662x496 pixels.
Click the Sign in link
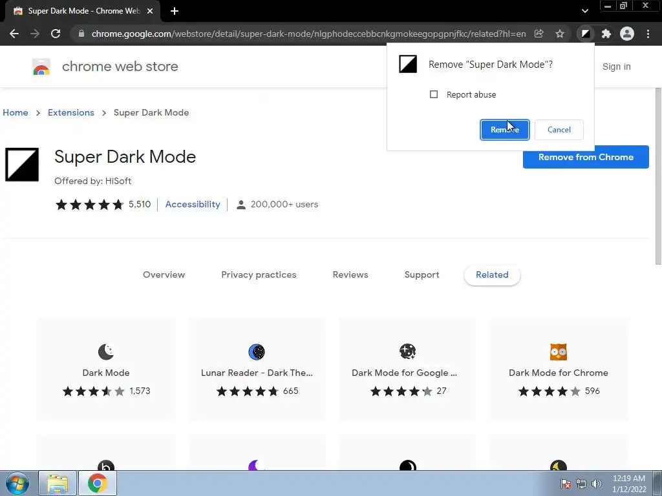click(x=616, y=67)
